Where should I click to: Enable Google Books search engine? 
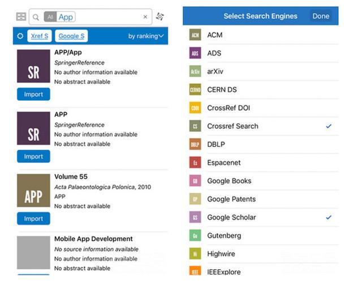[229, 181]
